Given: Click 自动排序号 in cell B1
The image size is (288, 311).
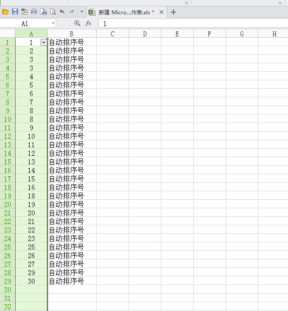Looking at the screenshot, I should 66,43.
